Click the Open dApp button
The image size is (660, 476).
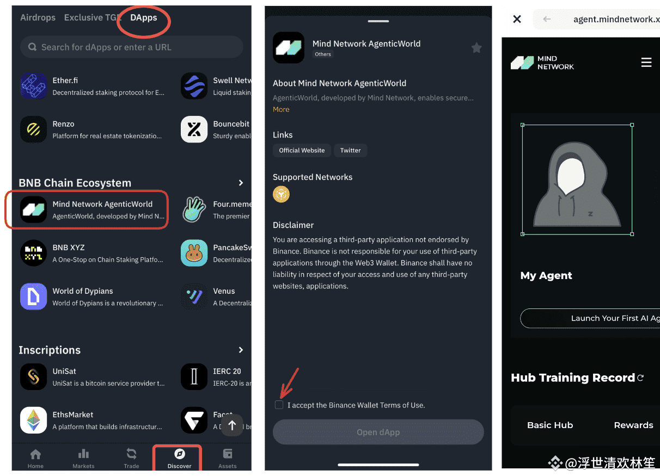378,432
